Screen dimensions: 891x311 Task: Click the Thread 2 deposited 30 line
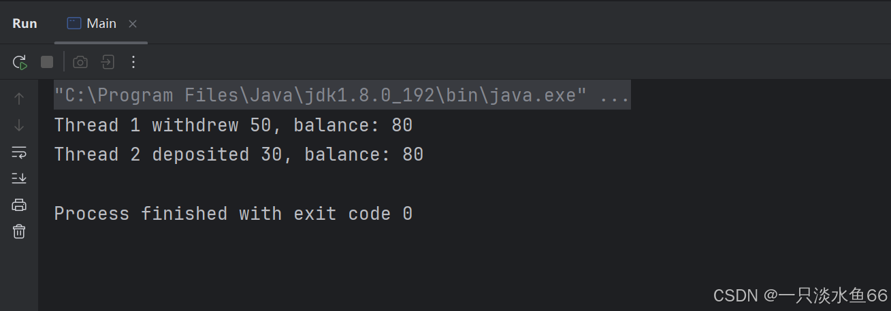[239, 155]
